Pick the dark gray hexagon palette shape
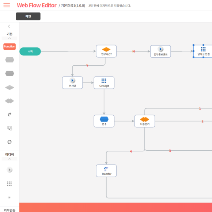This screenshot has height=212, width=212. click(10, 73)
